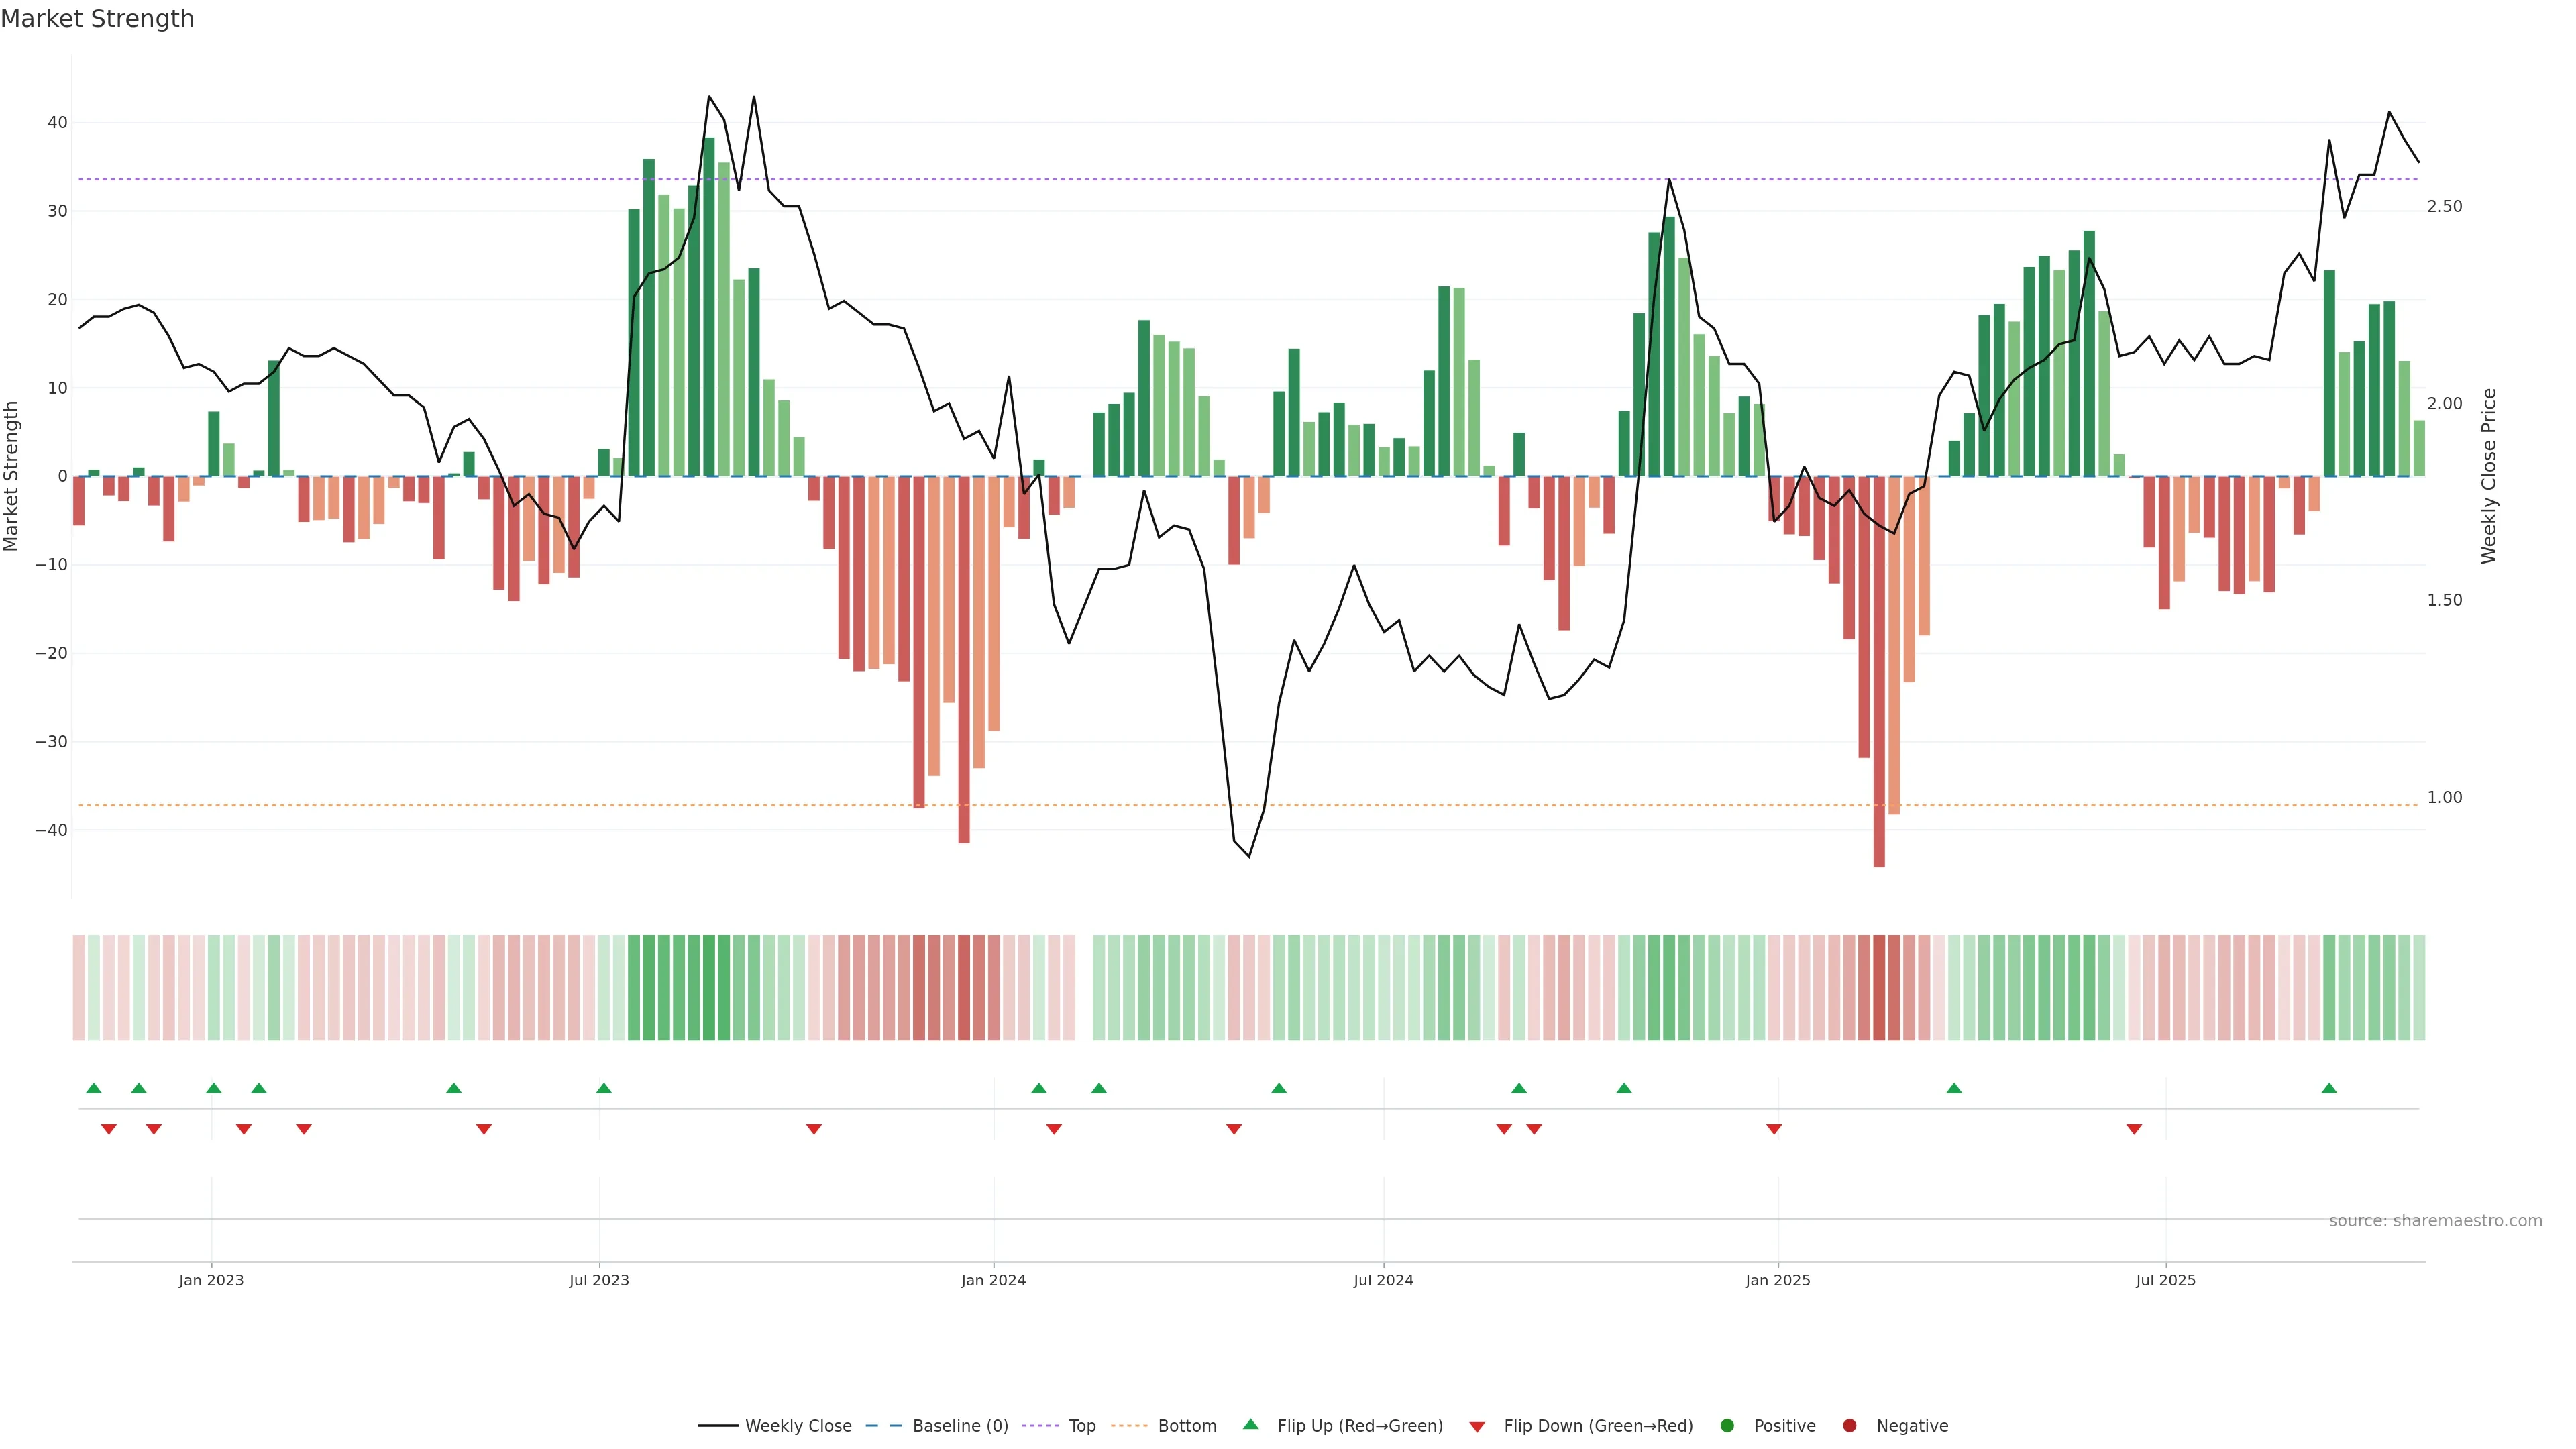The width and height of the screenshot is (2576, 1449).
Task: Click the Jan 2024 x-axis label
Action: click(993, 1280)
